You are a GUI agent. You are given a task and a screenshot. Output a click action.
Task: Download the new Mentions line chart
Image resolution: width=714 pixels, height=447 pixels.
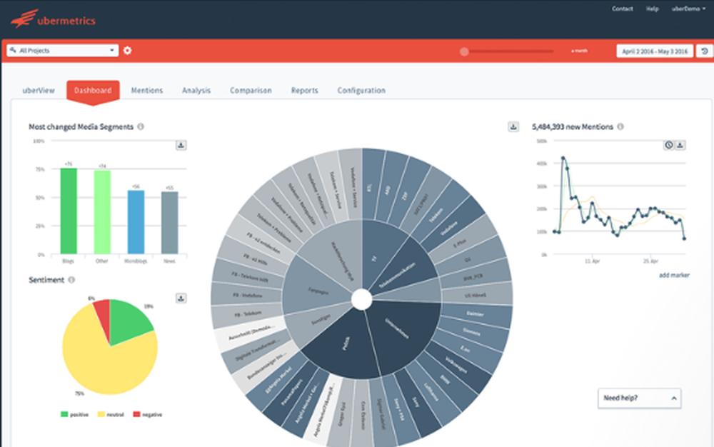point(680,145)
